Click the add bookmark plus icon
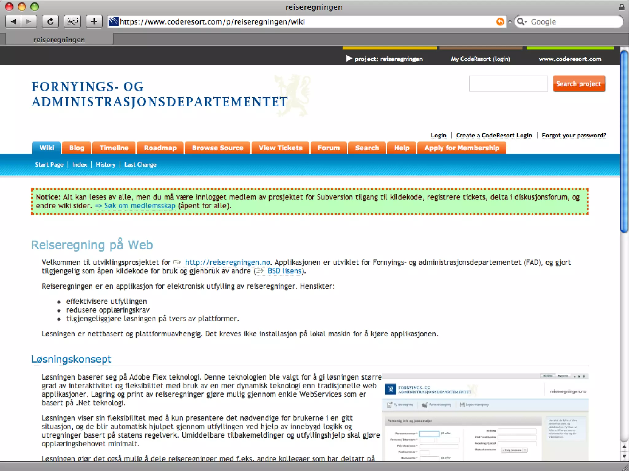Viewport: 629px width, 471px height. 94,21
